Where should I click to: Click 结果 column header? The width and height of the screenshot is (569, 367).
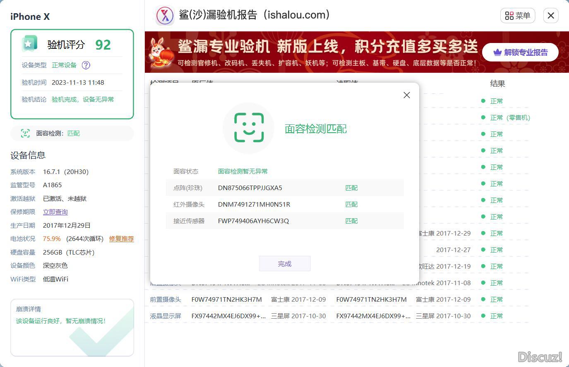coord(498,83)
